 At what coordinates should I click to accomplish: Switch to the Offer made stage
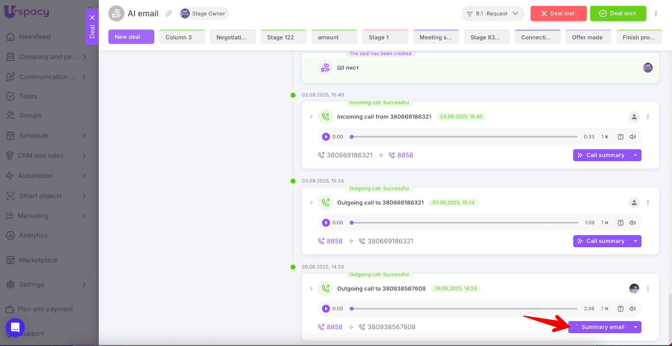coord(588,37)
